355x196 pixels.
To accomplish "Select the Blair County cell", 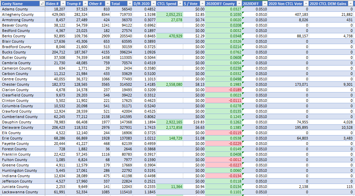I will [x=22, y=41].
